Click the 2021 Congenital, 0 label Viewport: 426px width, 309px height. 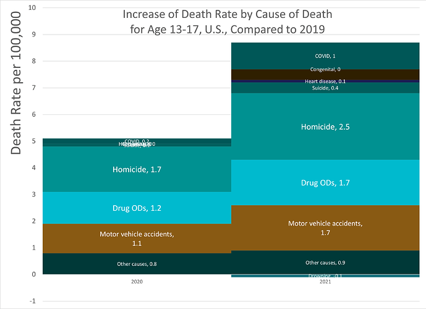pos(325,69)
